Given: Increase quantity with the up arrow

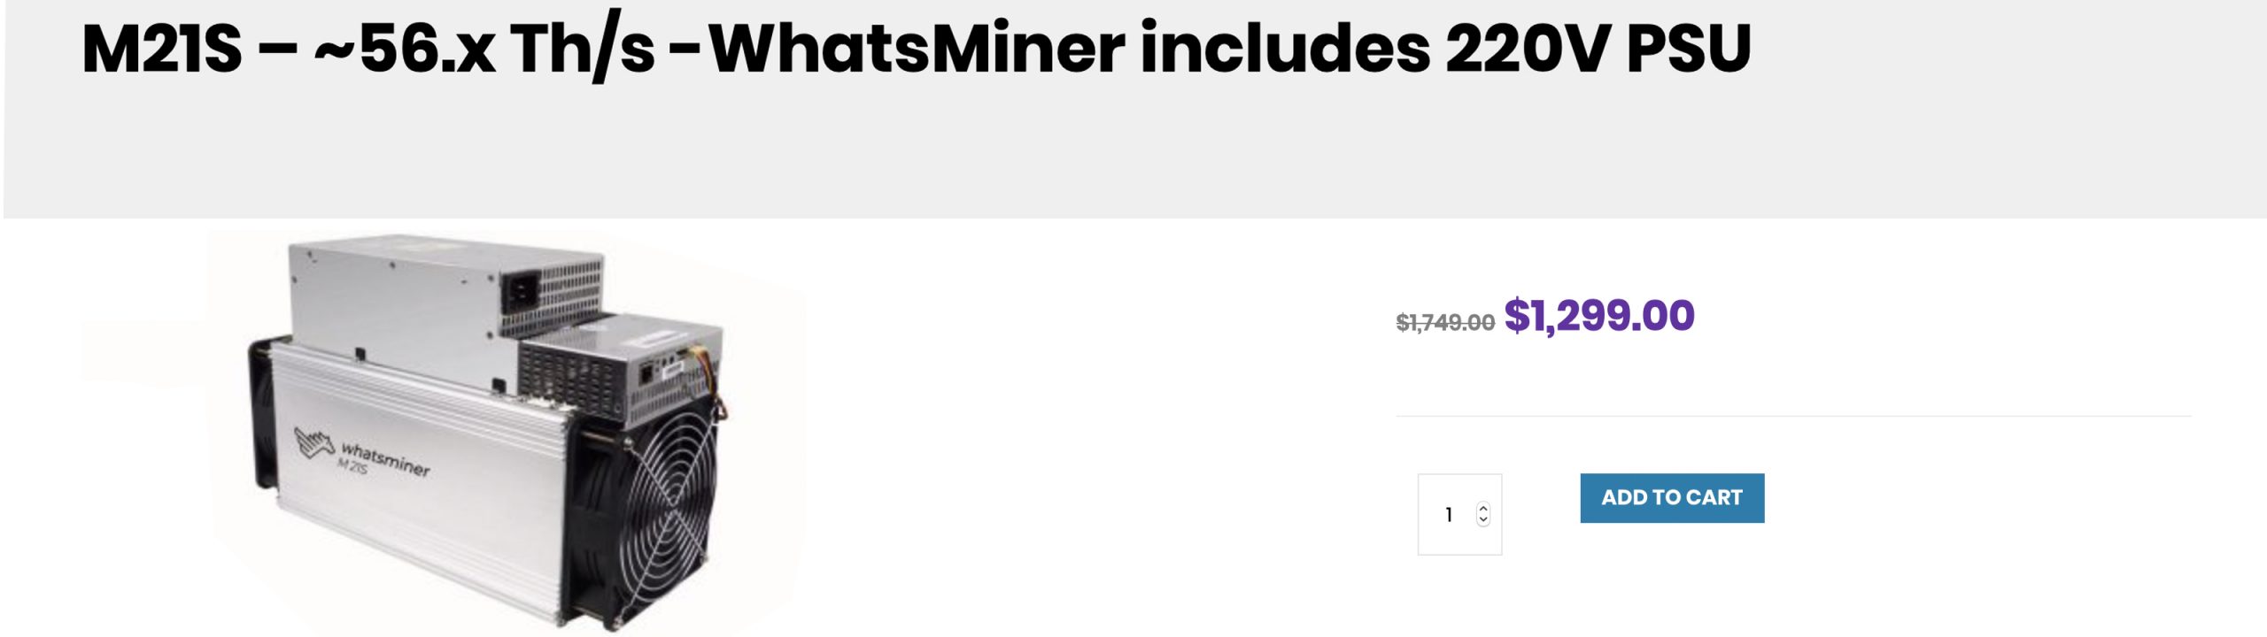Looking at the screenshot, I should [x=1482, y=508].
